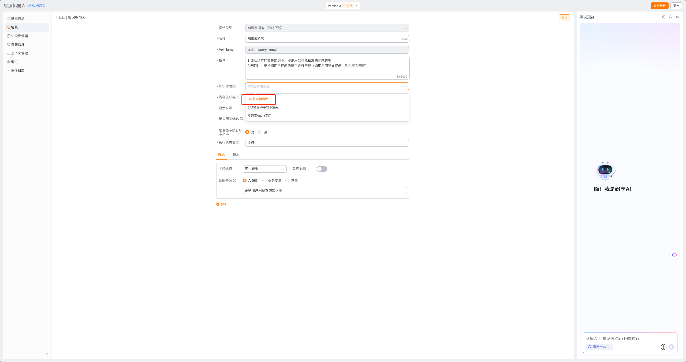Switch to the 输出 tab
Screen dimensions: 686x362
pyautogui.click(x=236, y=155)
